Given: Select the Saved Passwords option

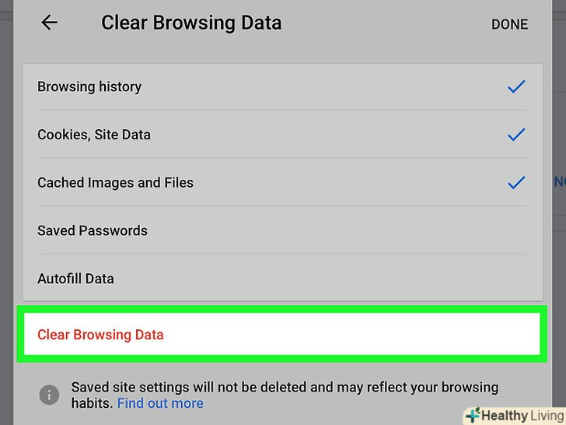Looking at the screenshot, I should (92, 230).
